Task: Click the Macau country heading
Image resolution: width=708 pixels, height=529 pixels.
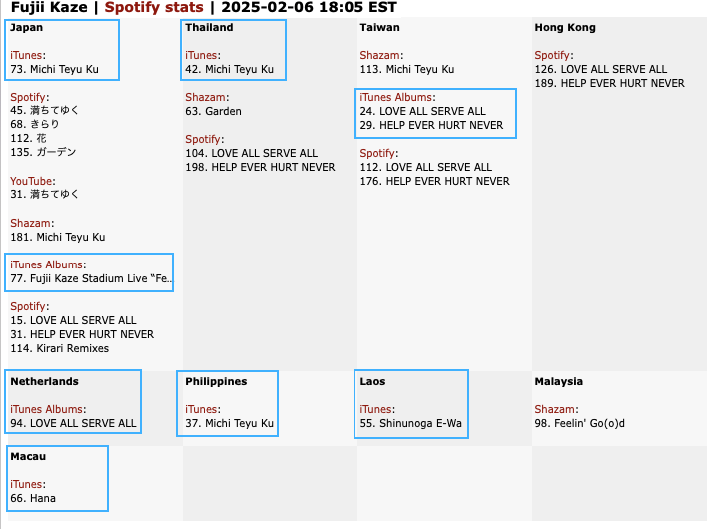Action: point(28,456)
